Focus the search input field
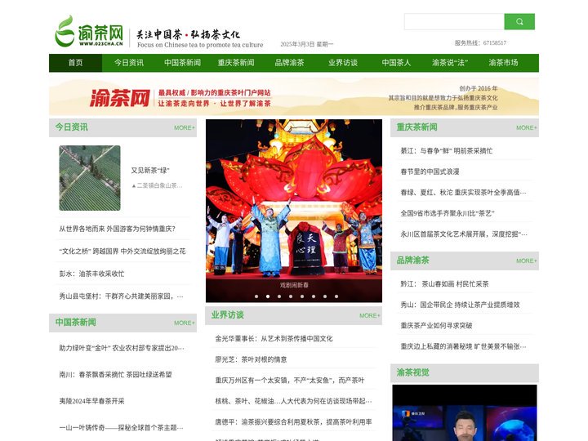 click(454, 21)
